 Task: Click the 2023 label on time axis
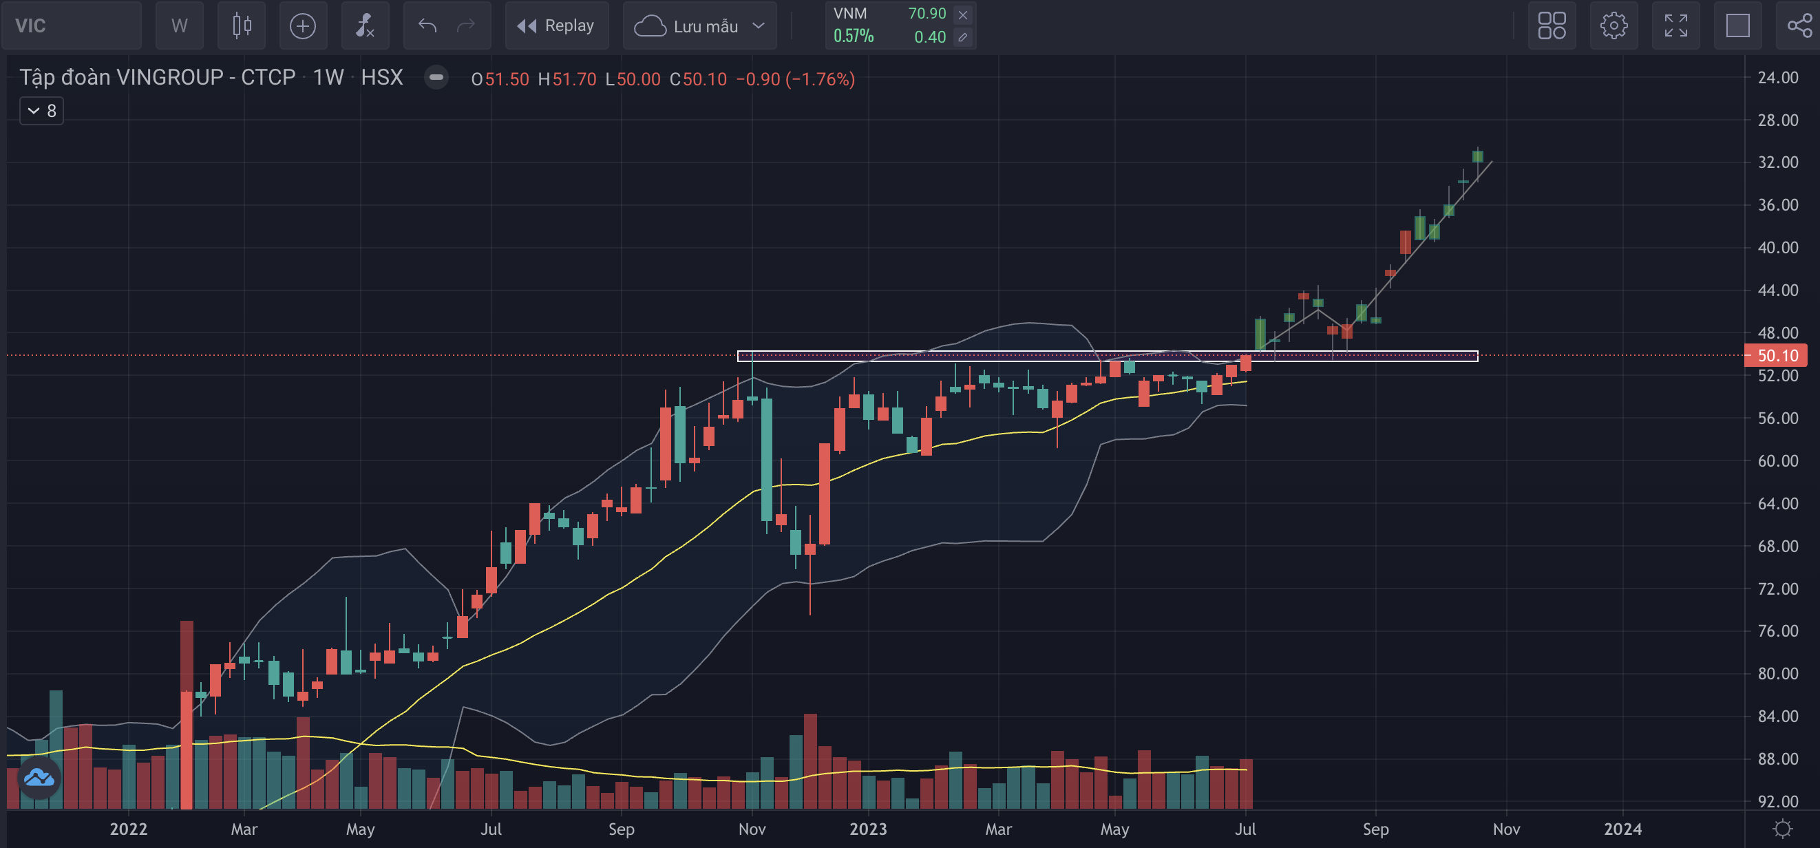pyautogui.click(x=868, y=829)
